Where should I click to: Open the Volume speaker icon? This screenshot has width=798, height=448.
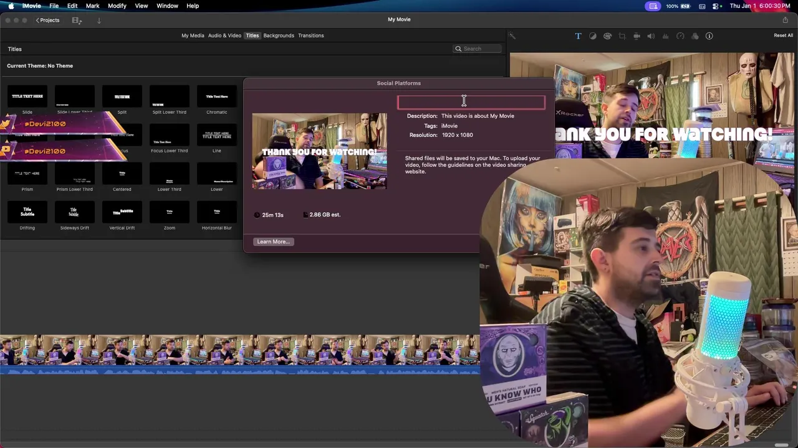[651, 36]
